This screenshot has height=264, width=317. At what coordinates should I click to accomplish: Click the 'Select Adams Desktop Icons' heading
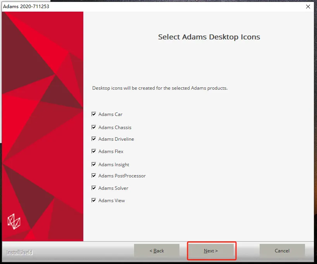click(x=209, y=37)
